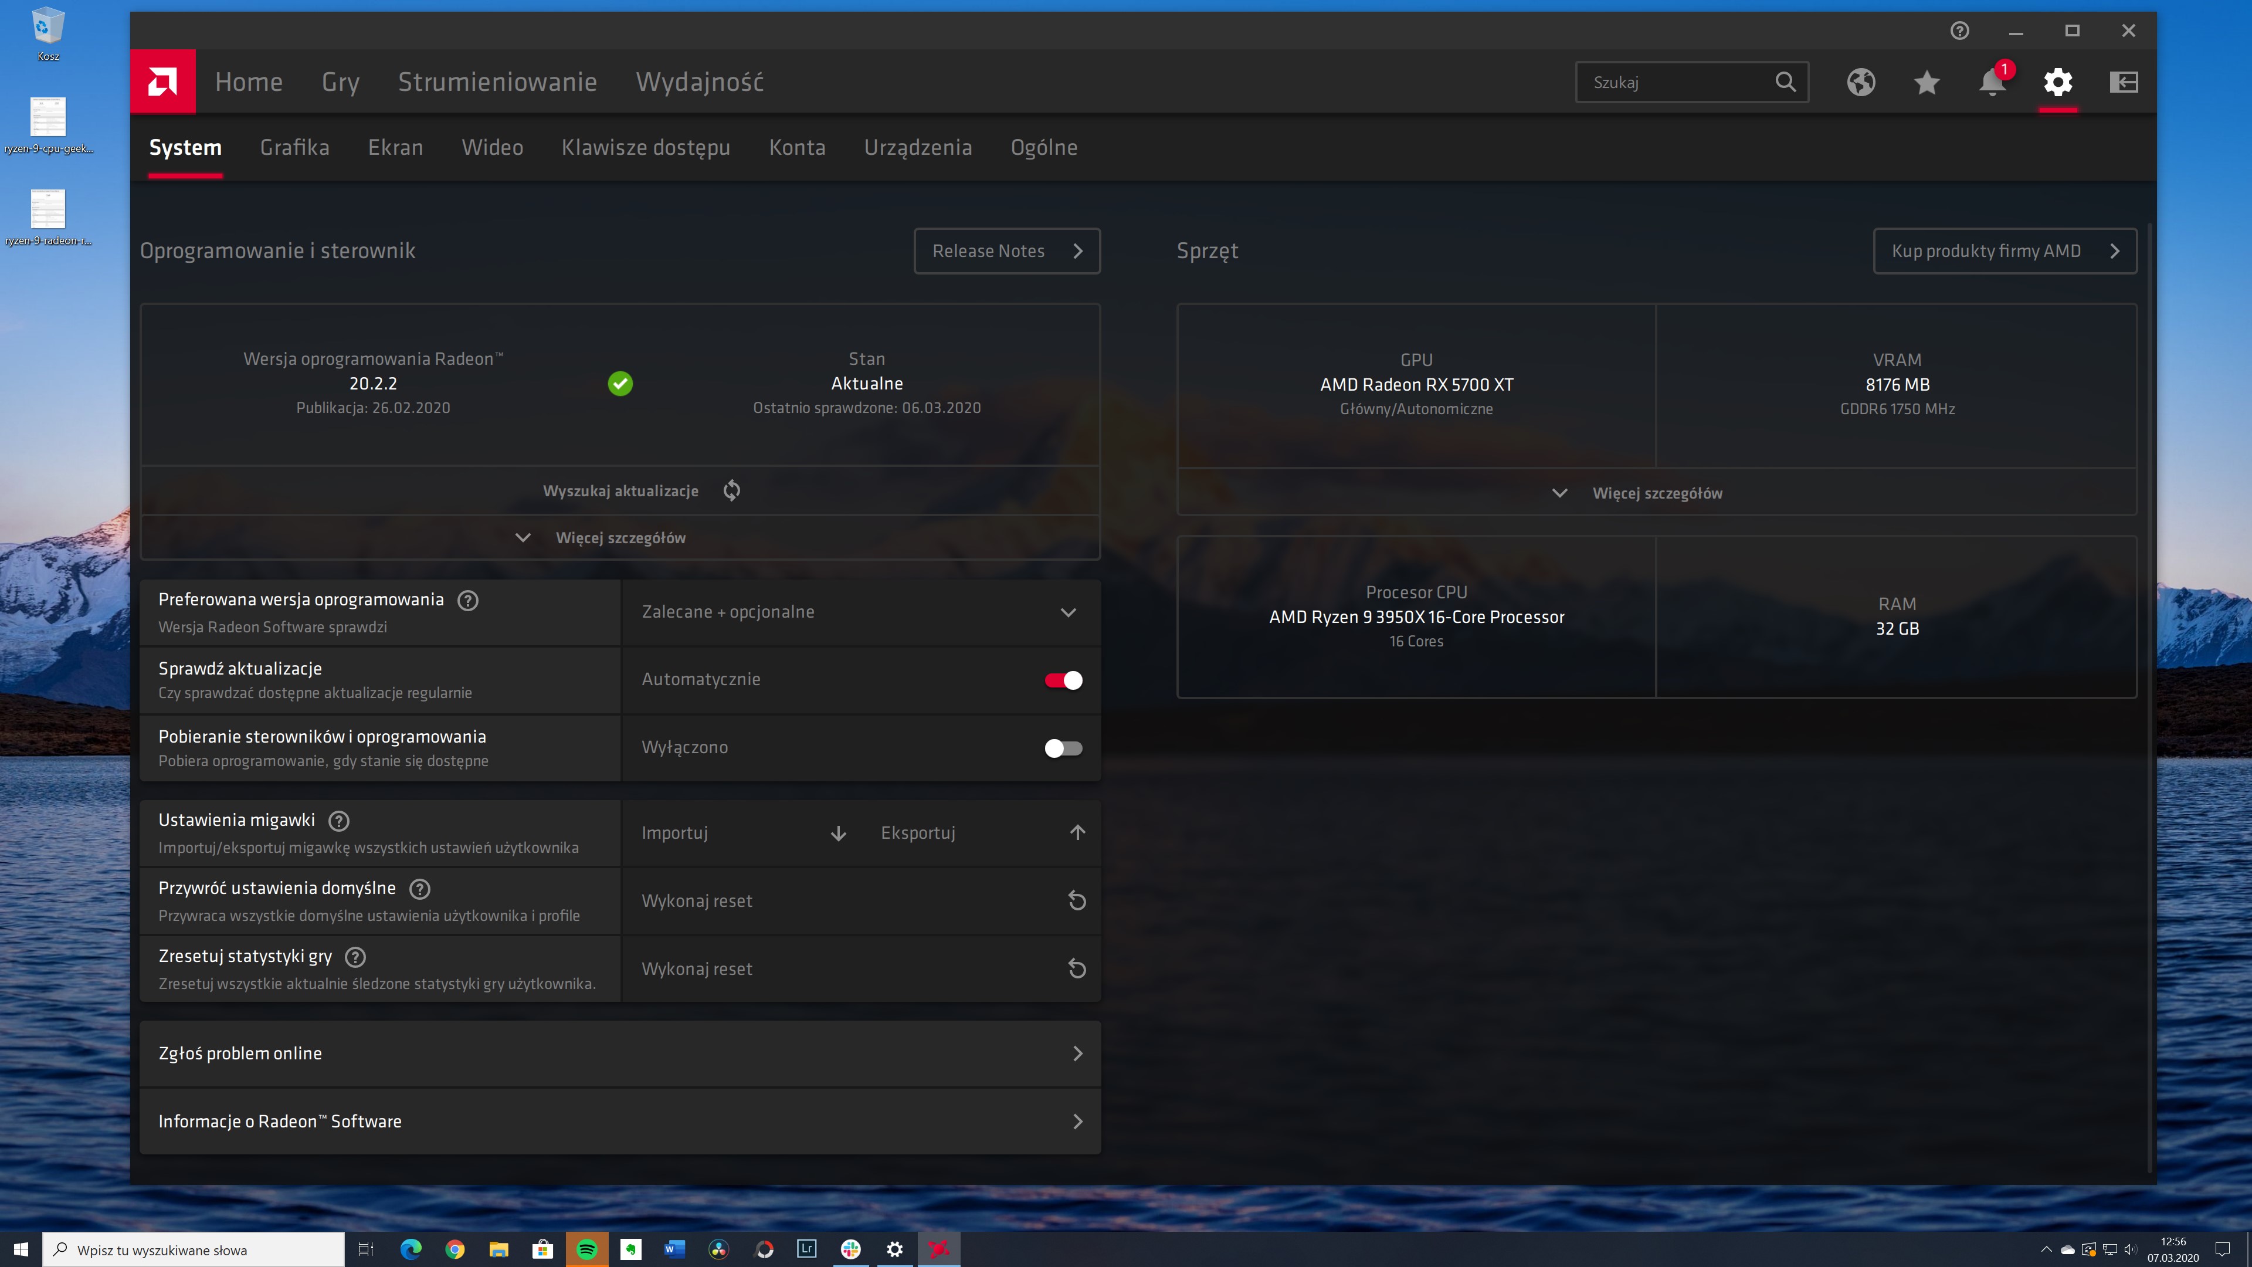Click the refresh icon next to Wyszukaj aktualizacje
The height and width of the screenshot is (1267, 2252).
(732, 490)
